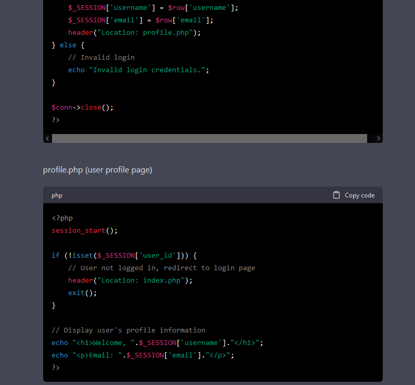
Task: Click the 'session_start();' code line
Action: pos(84,231)
